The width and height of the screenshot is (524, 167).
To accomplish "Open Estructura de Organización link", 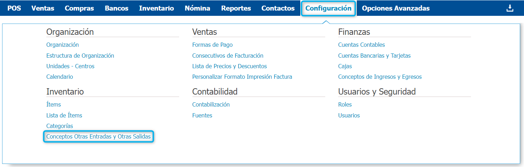I will 80,56.
